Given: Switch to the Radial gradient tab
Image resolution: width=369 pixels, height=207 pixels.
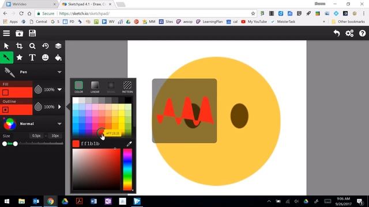Looking at the screenshot, I should (x=111, y=87).
